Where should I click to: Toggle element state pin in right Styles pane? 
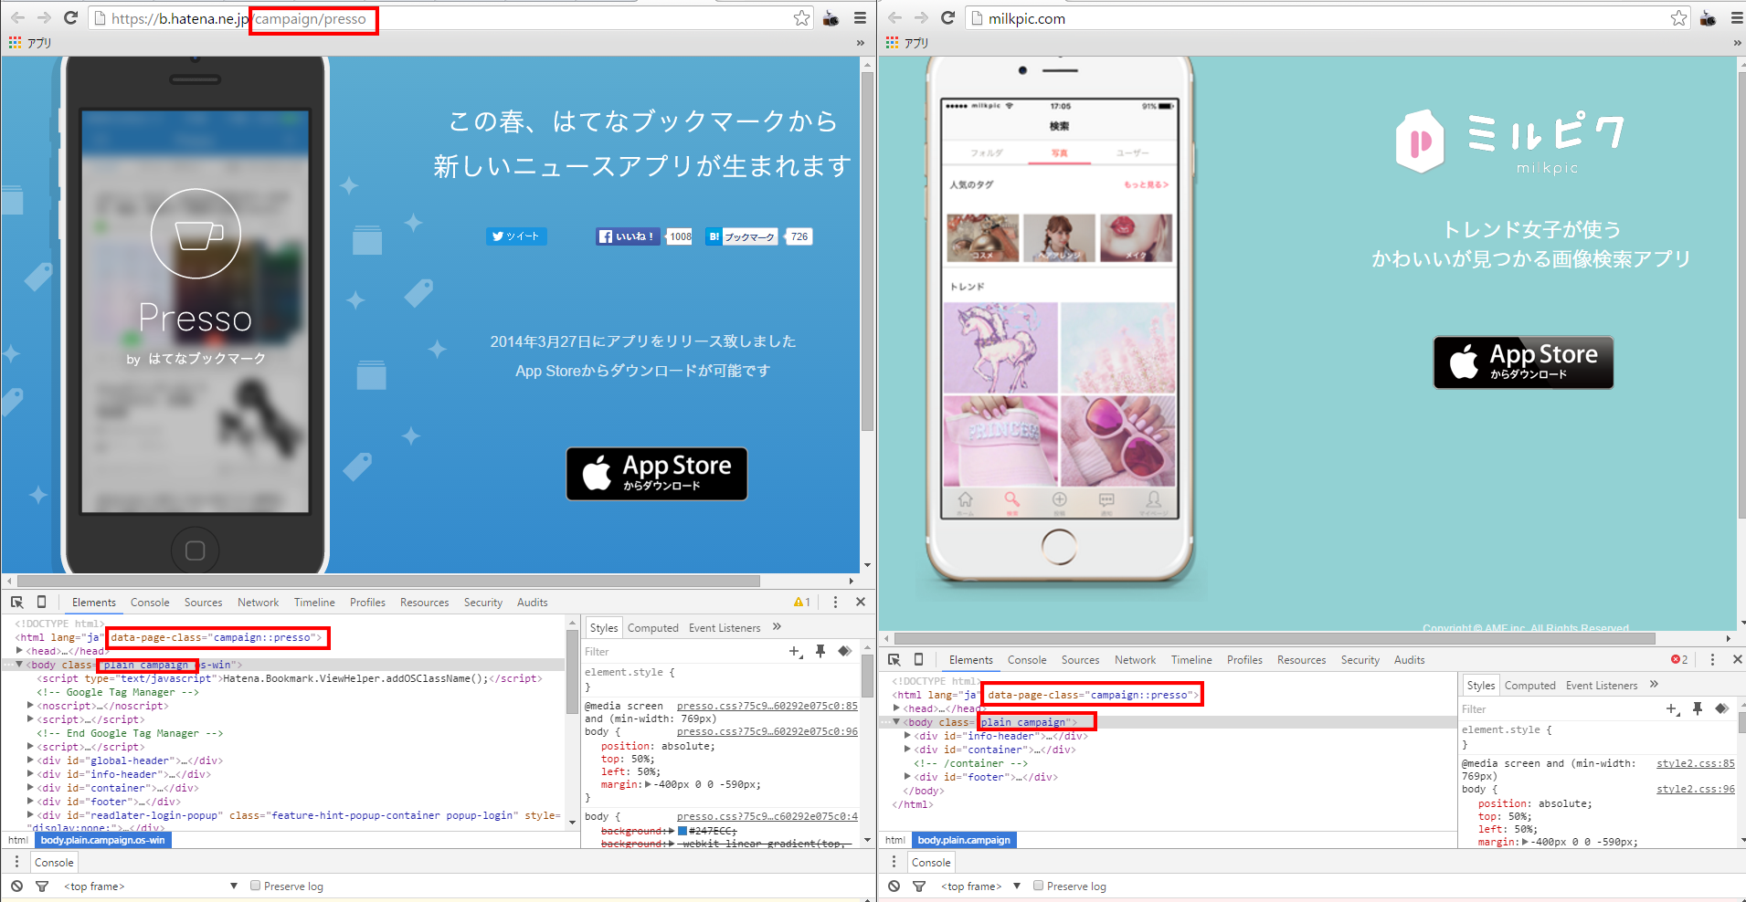click(x=1697, y=709)
